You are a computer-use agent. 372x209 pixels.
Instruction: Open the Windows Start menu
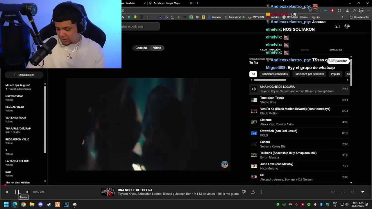[x=6, y=204]
